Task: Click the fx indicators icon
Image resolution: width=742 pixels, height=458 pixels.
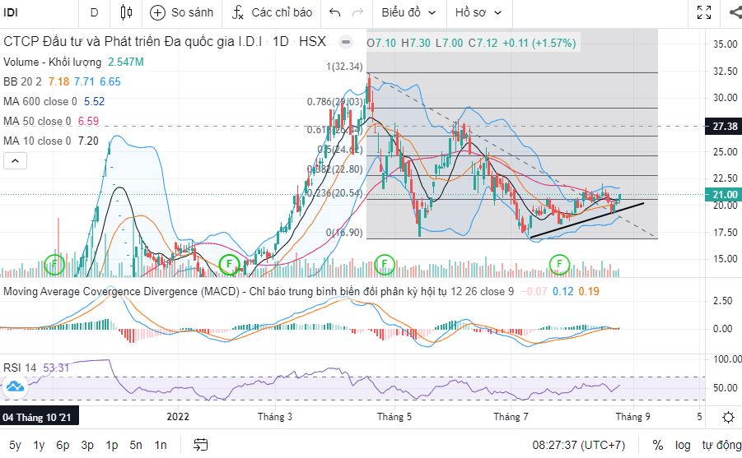Action: tap(238, 12)
